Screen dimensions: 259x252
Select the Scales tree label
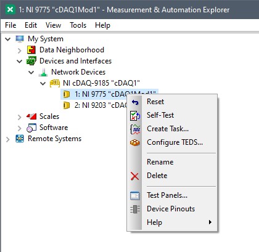pyautogui.click(x=49, y=116)
